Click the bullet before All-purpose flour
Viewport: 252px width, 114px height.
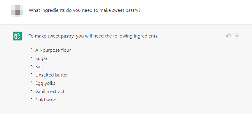coord(31,49)
